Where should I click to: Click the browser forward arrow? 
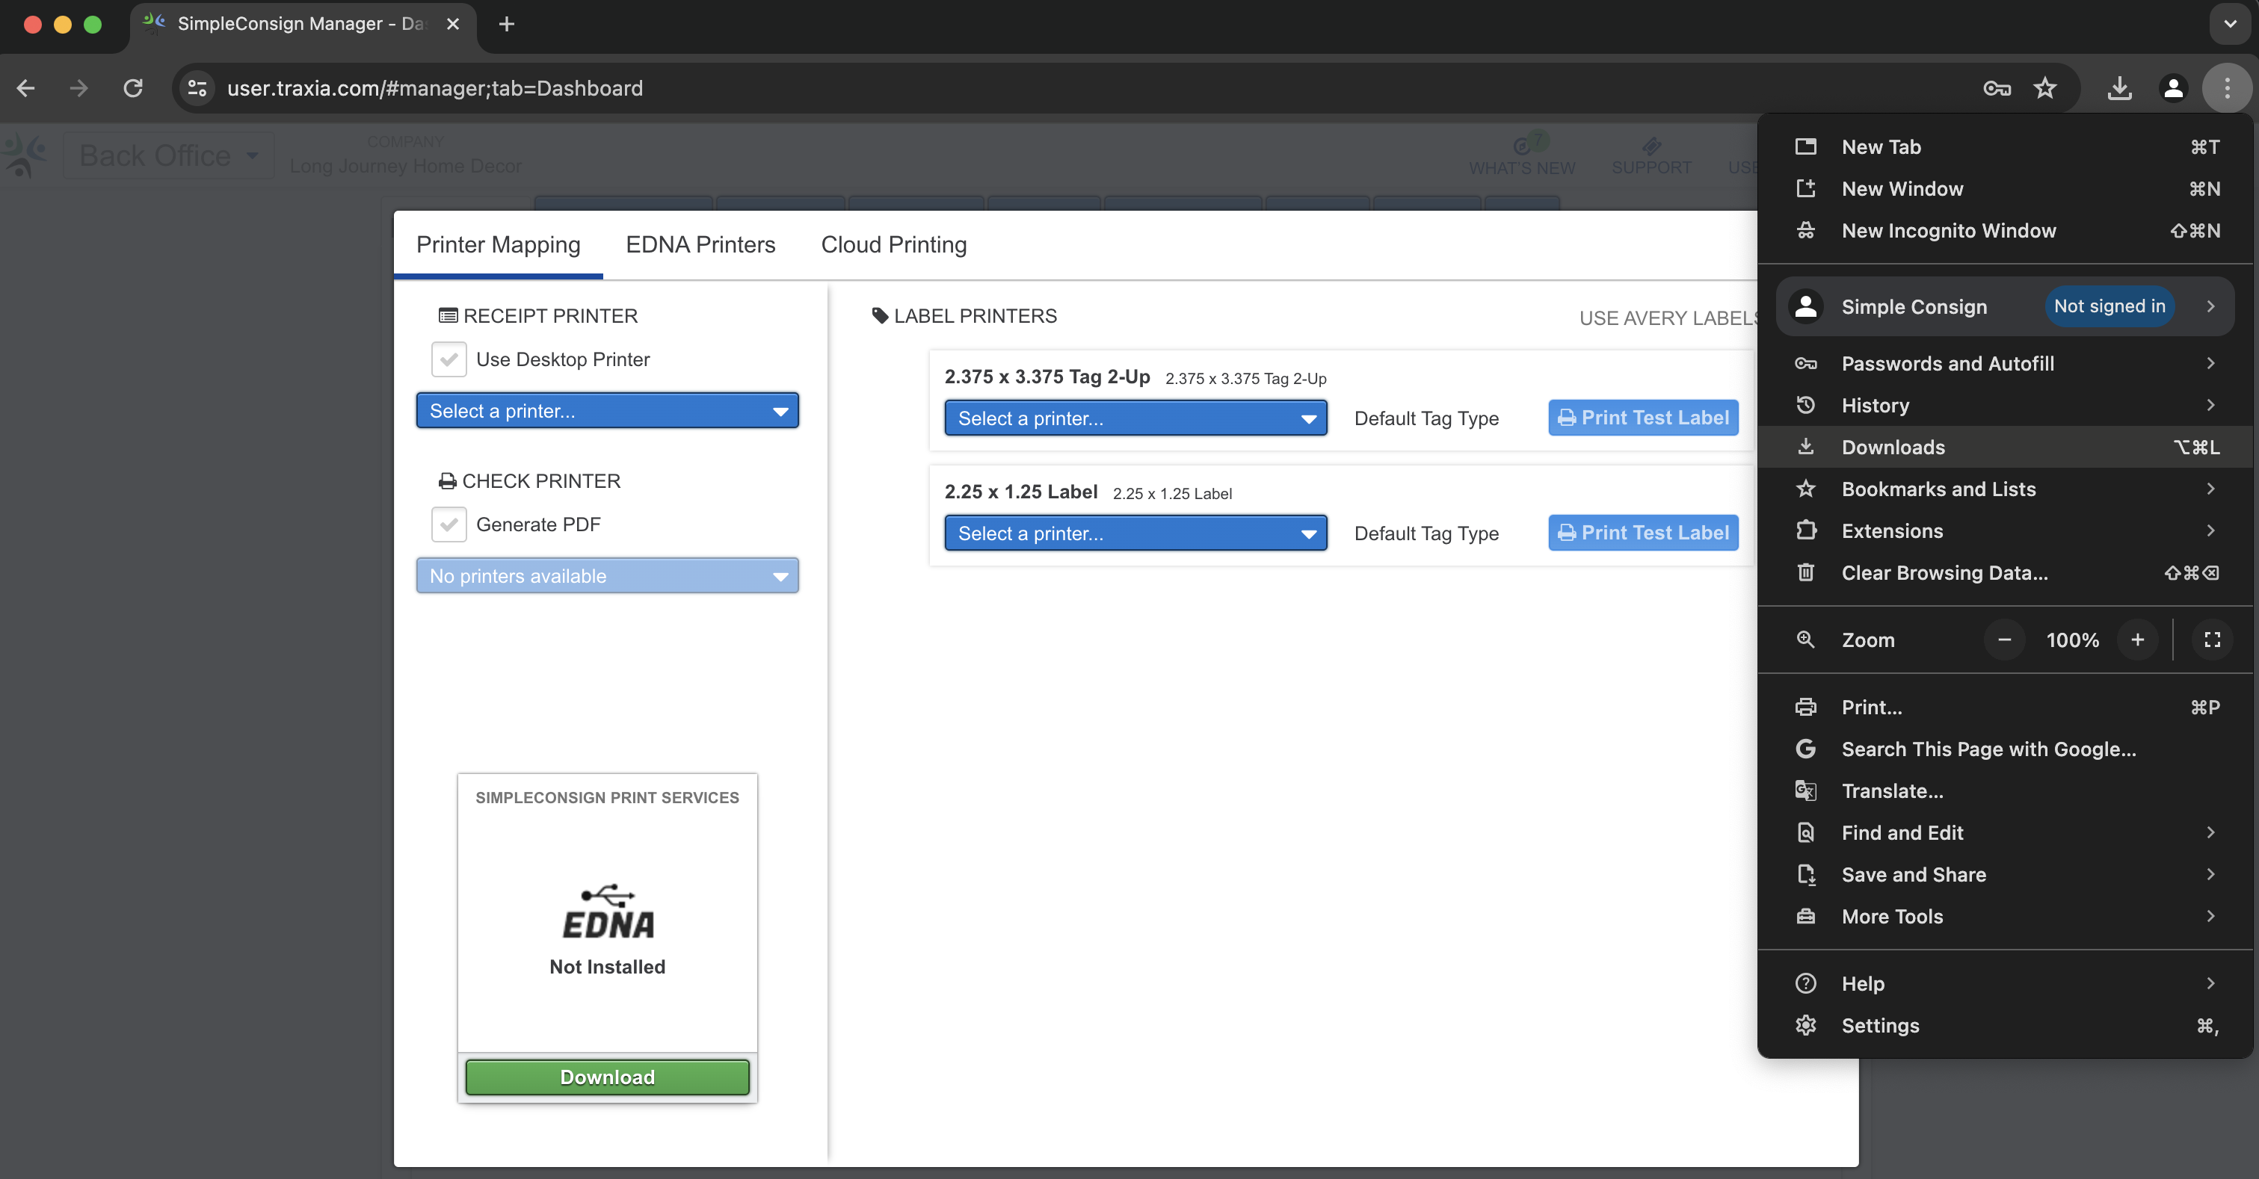click(x=79, y=87)
